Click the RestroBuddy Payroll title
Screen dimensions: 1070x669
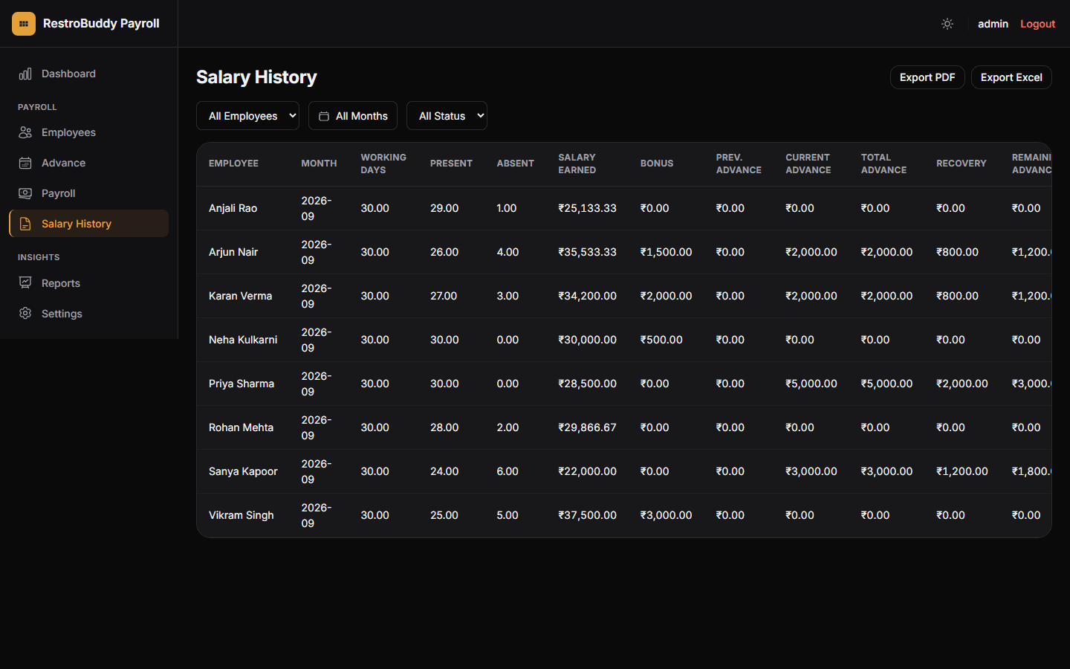101,24
